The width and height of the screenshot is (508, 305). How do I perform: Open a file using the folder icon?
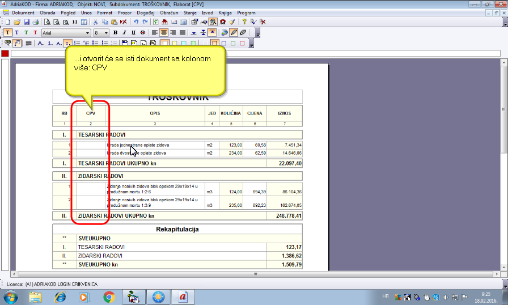point(17,22)
